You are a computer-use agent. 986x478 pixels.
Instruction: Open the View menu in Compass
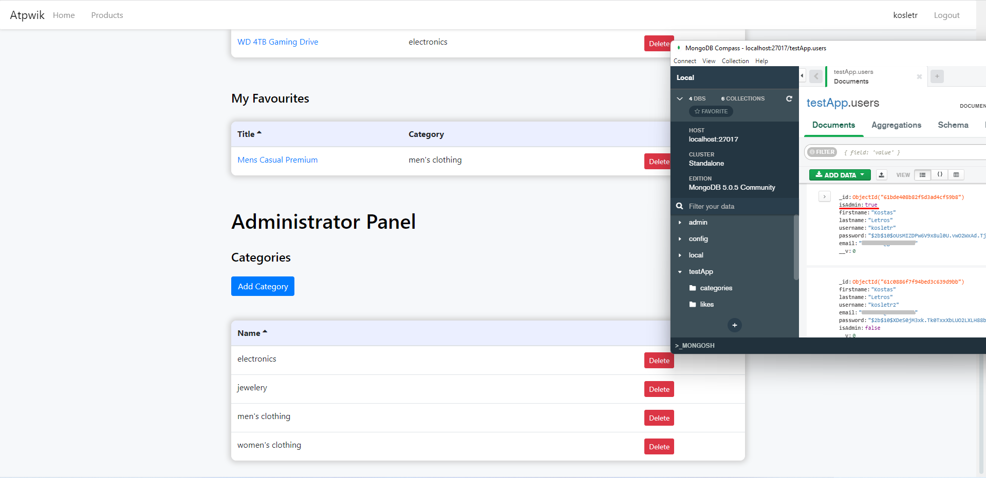pyautogui.click(x=709, y=61)
